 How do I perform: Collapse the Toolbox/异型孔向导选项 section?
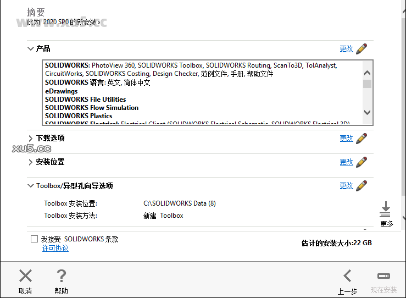pos(31,186)
